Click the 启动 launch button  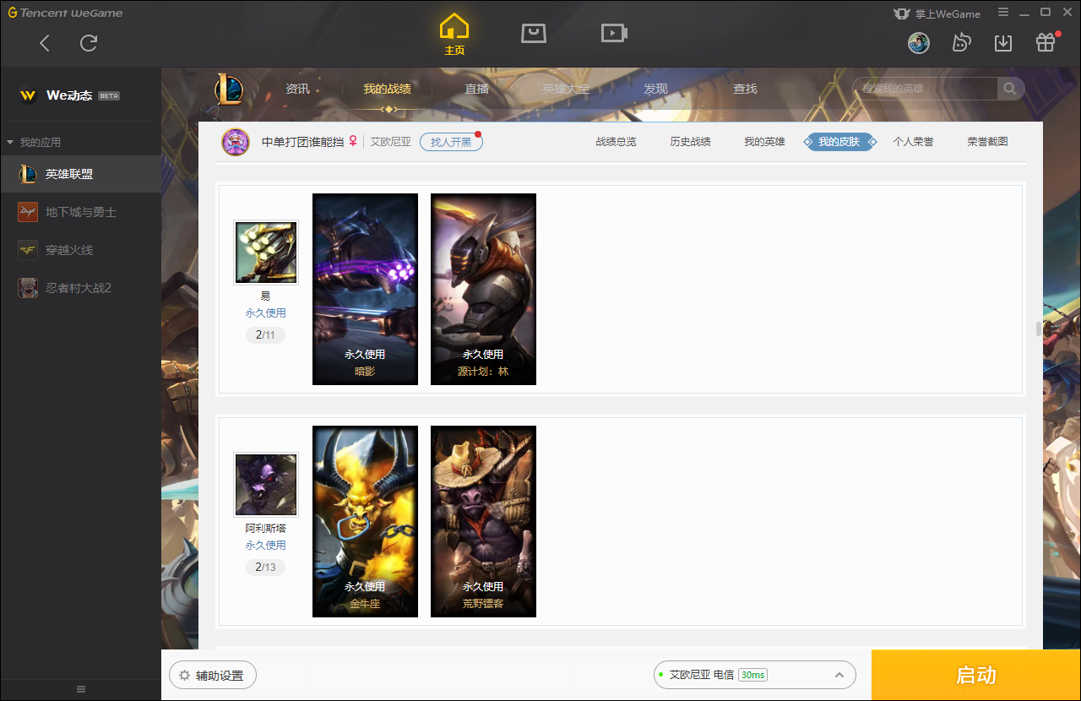(976, 676)
